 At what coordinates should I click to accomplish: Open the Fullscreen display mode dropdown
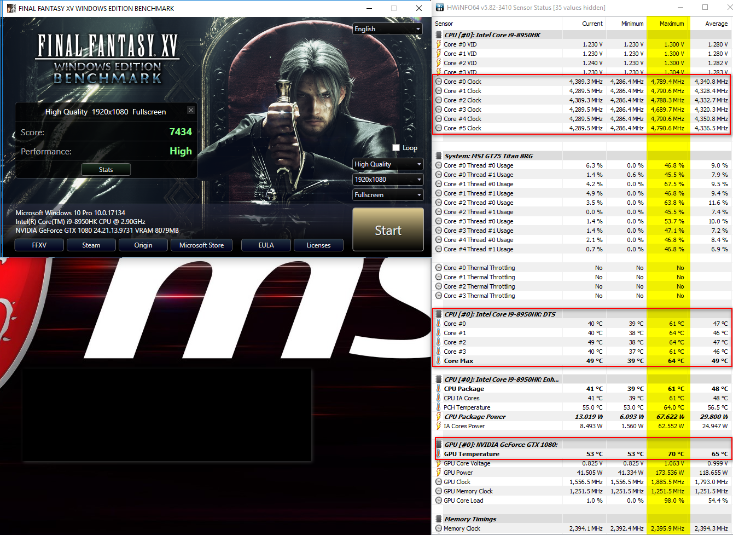pyautogui.click(x=388, y=195)
